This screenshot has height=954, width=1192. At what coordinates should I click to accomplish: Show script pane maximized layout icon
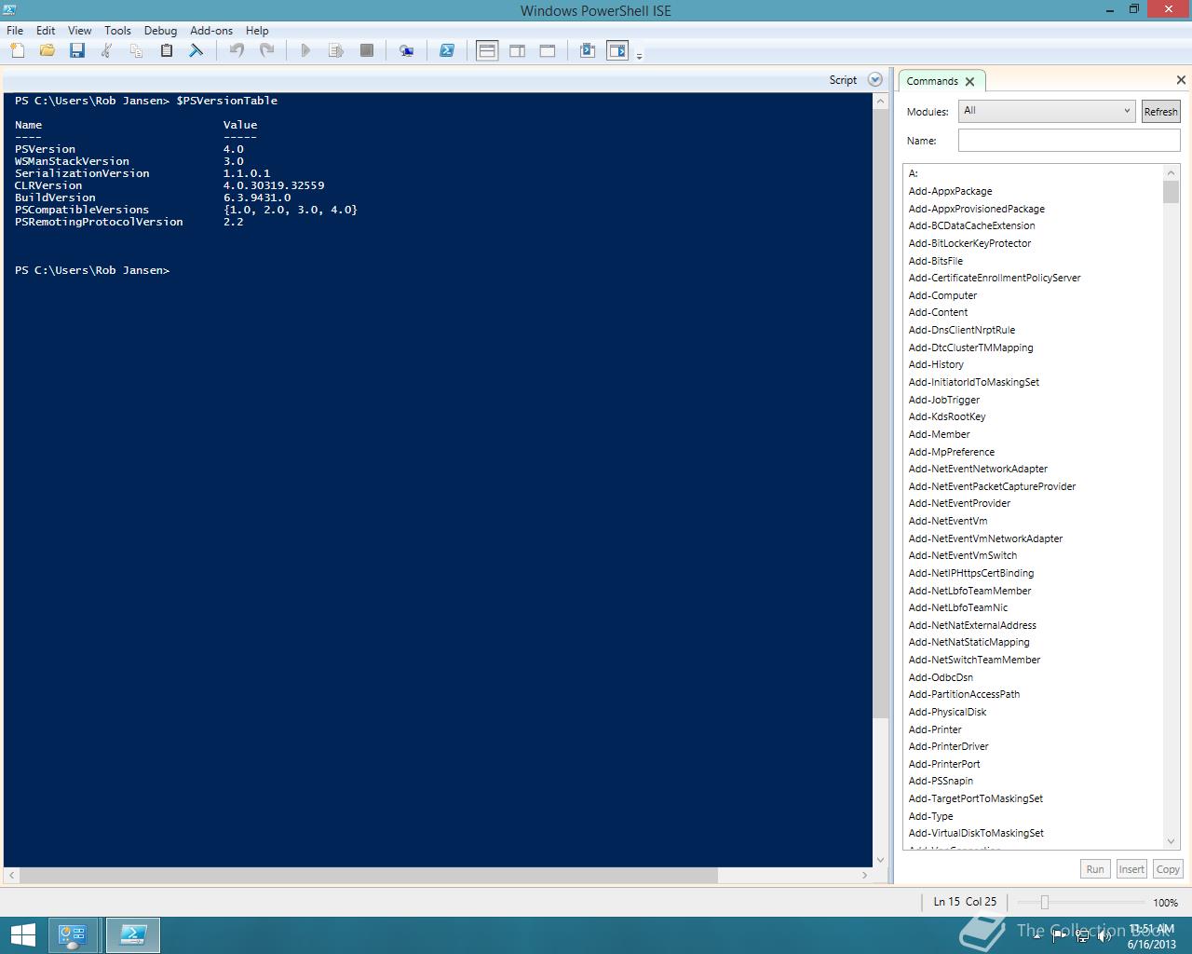point(548,50)
